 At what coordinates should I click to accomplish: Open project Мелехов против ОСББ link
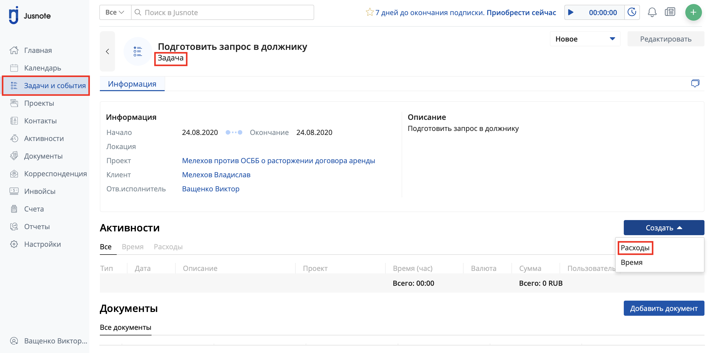click(x=278, y=161)
